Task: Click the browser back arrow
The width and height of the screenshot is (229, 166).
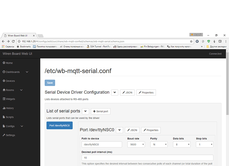Action: 3,41
